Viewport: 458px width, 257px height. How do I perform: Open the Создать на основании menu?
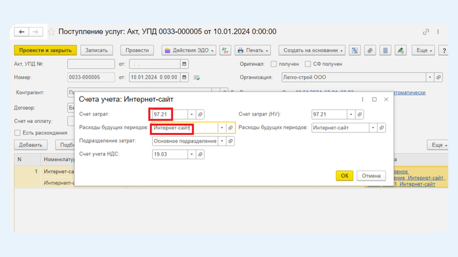pos(314,51)
